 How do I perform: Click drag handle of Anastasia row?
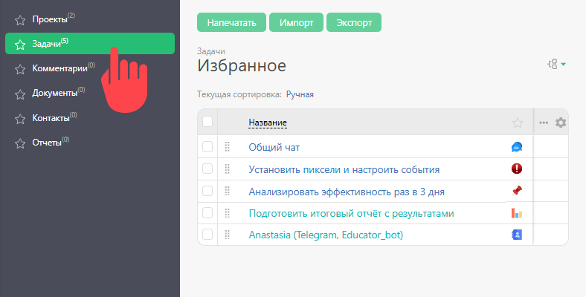coord(228,235)
